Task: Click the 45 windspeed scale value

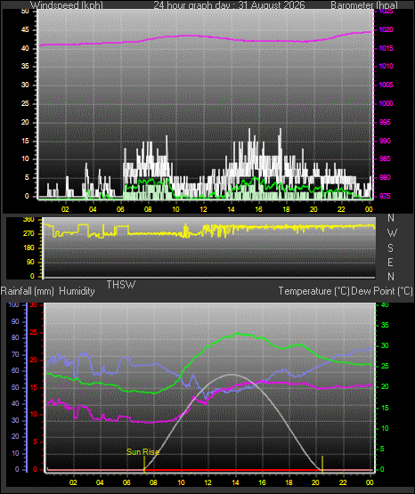Action: (x=25, y=29)
